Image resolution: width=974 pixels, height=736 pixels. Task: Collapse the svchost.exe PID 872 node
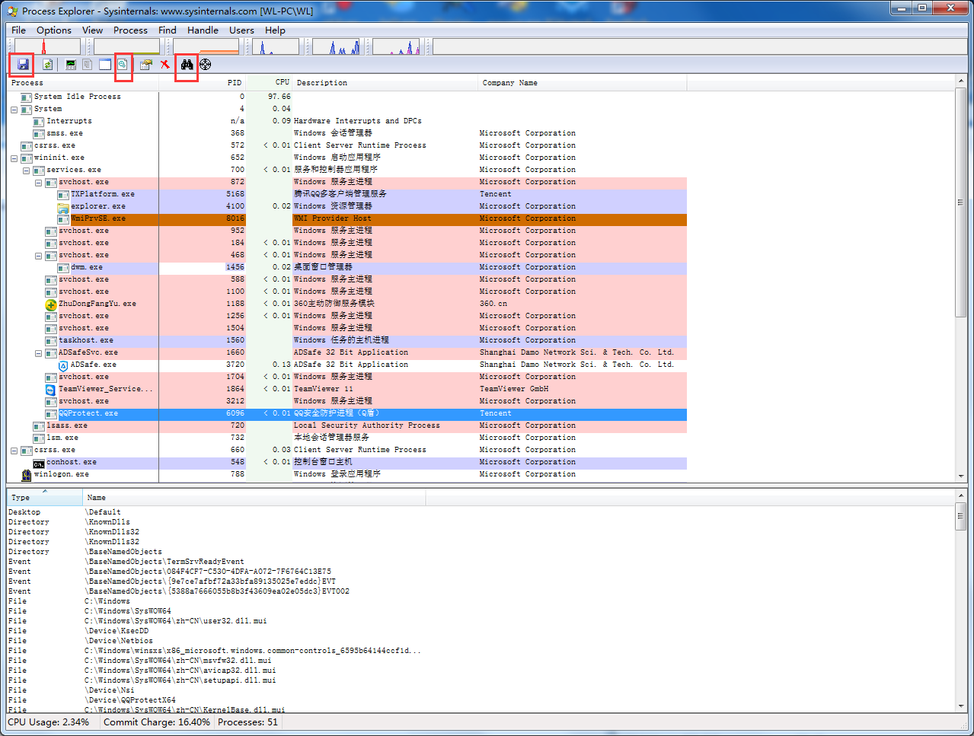coord(38,183)
